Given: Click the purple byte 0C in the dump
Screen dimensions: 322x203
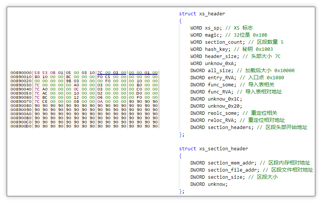Looking at the screenshot, I should point(76,89).
